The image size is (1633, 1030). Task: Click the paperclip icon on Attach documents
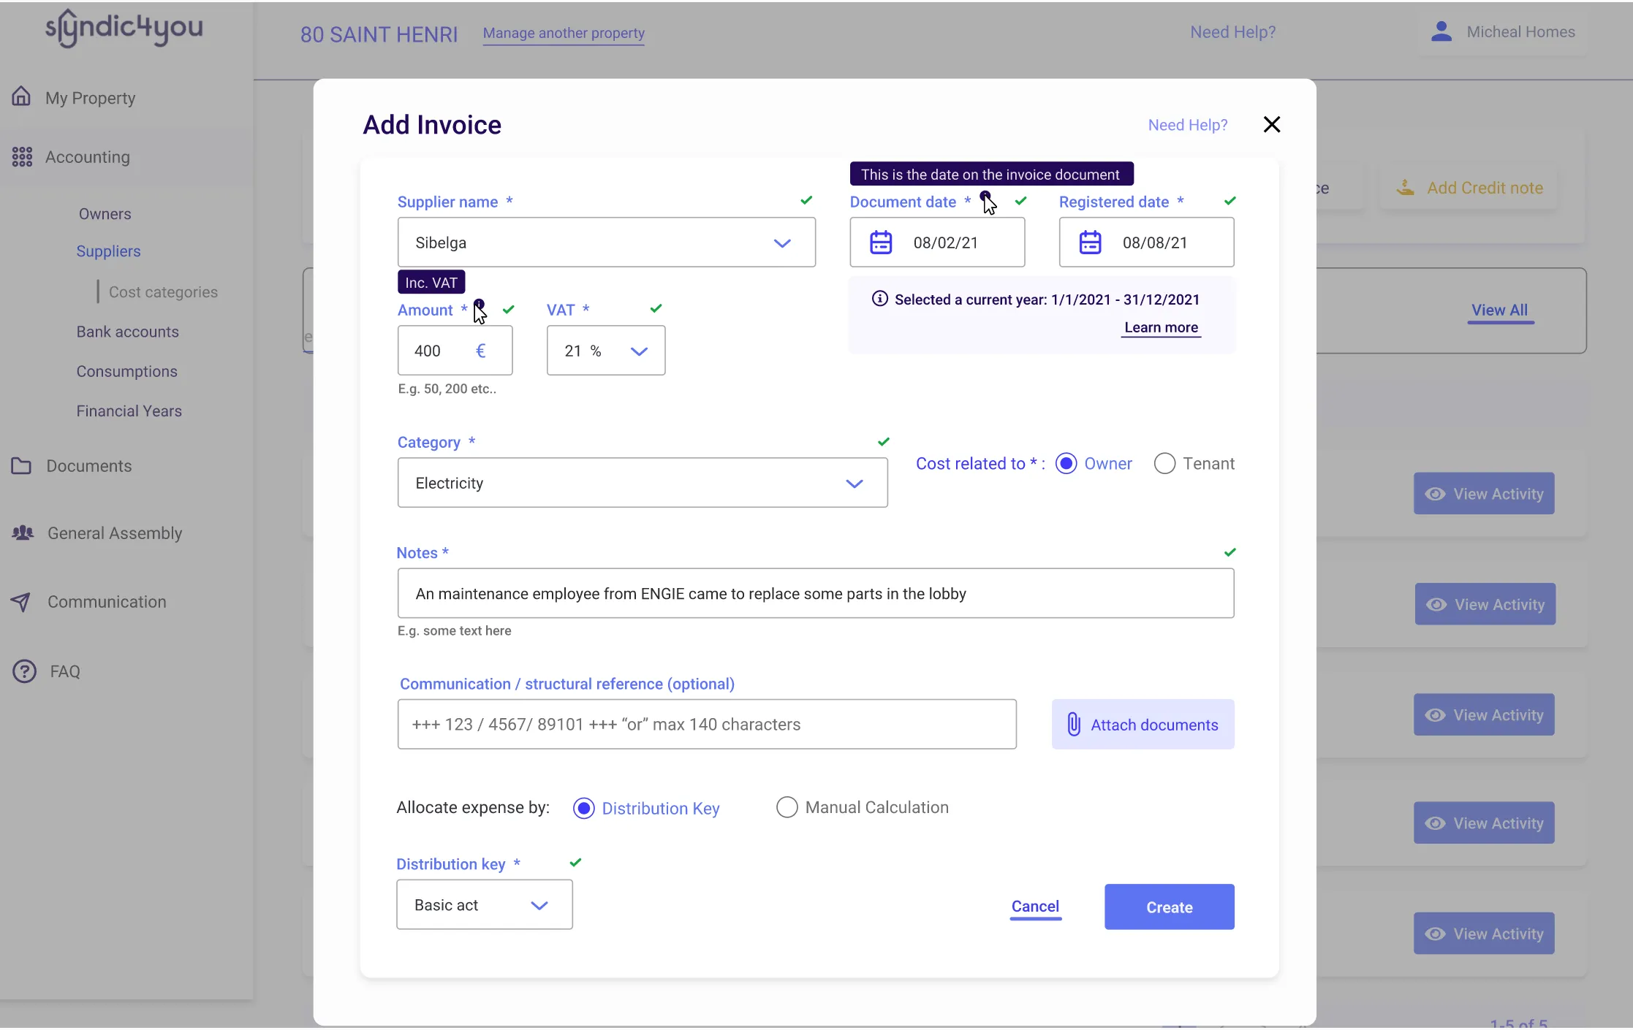1074,724
